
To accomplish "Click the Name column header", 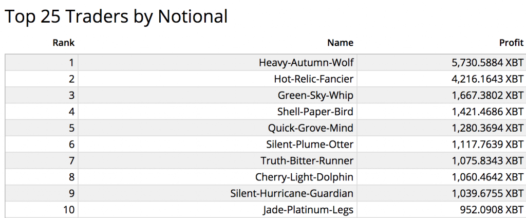I will click(340, 43).
